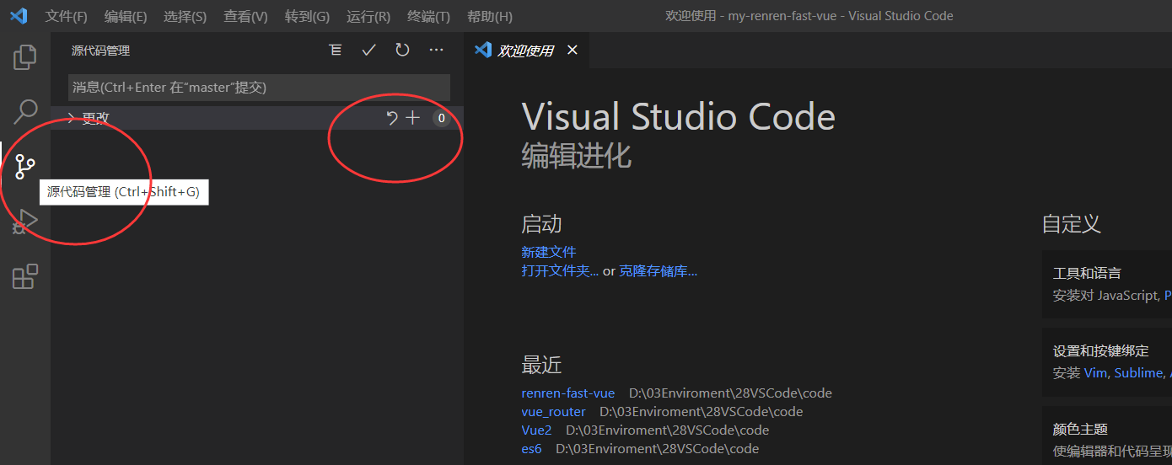Click the commit message input field
This screenshot has height=465, width=1172.
[x=259, y=88]
